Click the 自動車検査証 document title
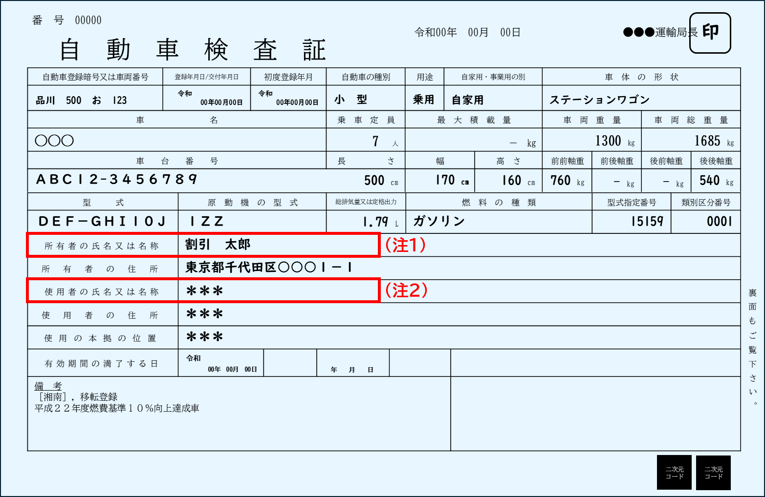Screen dimensions: 765x497 tap(192, 50)
